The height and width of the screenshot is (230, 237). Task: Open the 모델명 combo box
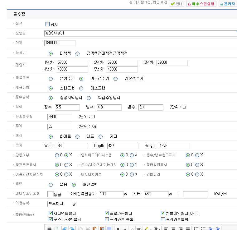[140, 33]
